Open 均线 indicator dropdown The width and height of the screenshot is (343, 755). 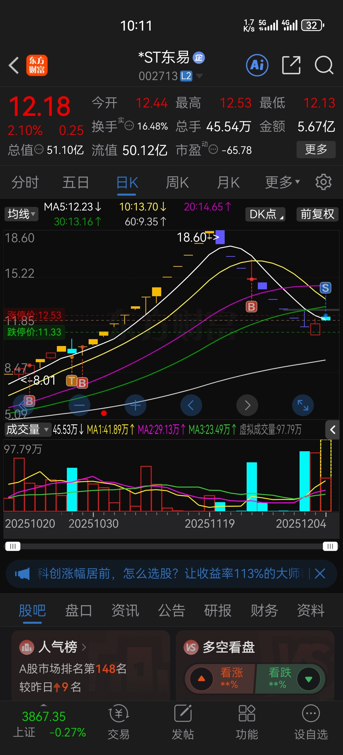coord(21,214)
